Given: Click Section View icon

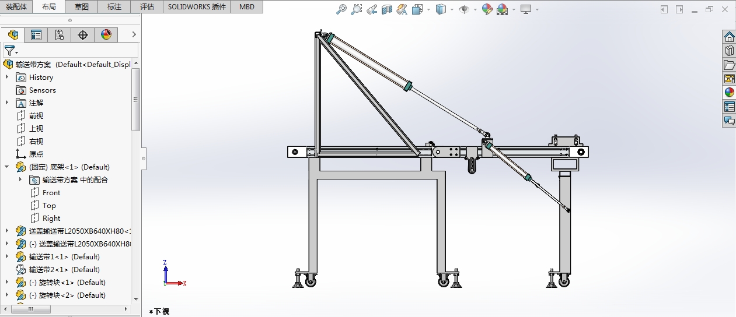Looking at the screenshot, I should pos(386,9).
